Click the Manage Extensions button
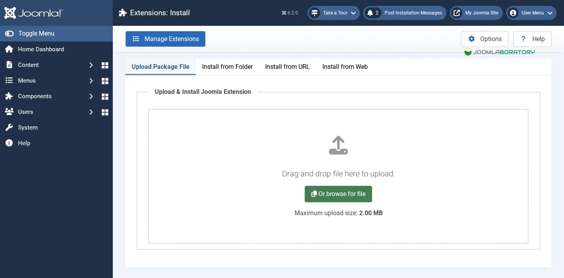This screenshot has height=278, width=564. (x=165, y=39)
